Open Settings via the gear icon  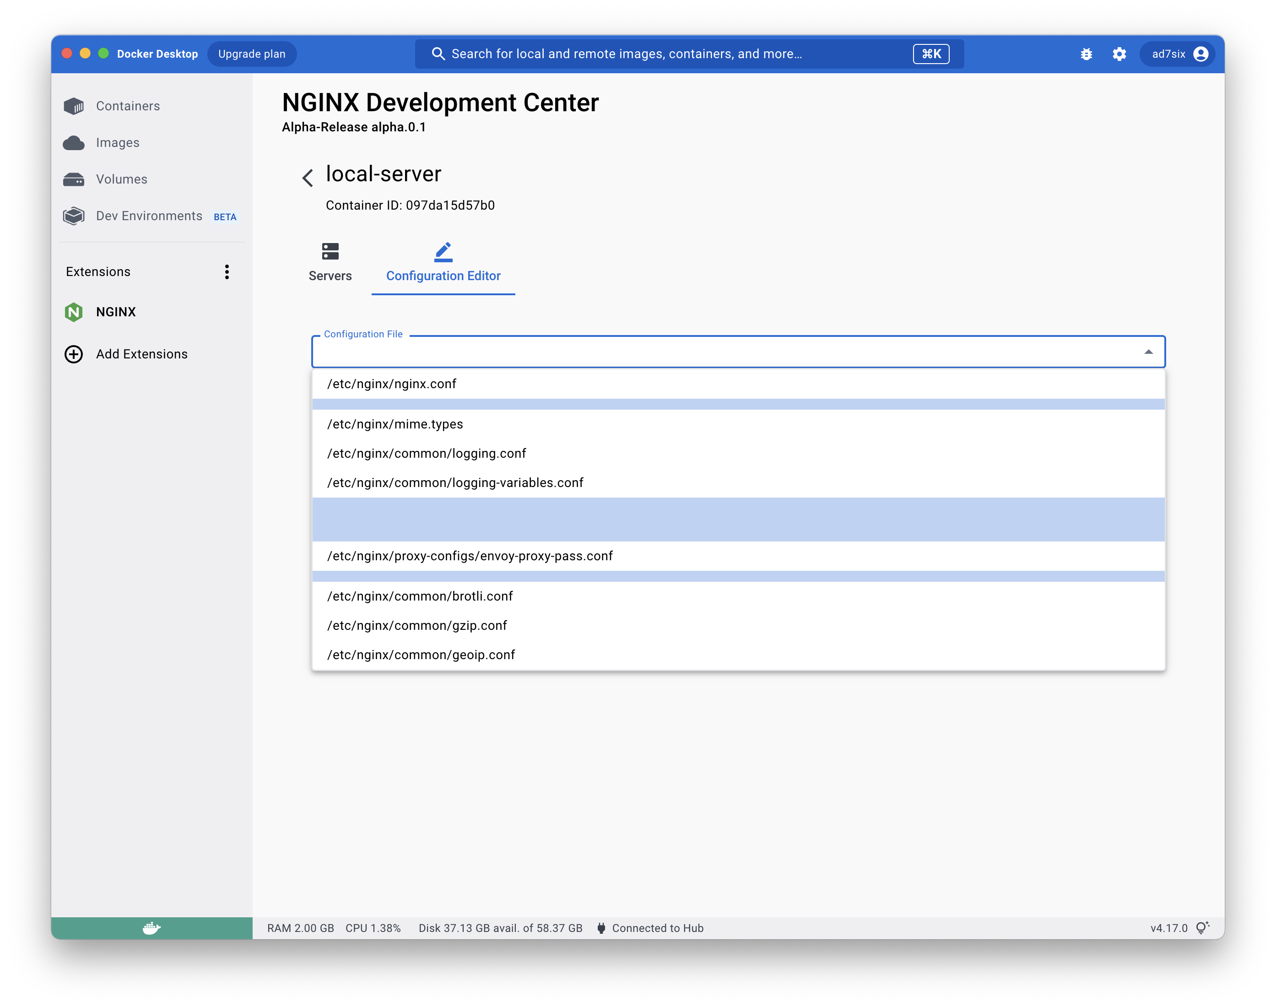point(1120,54)
